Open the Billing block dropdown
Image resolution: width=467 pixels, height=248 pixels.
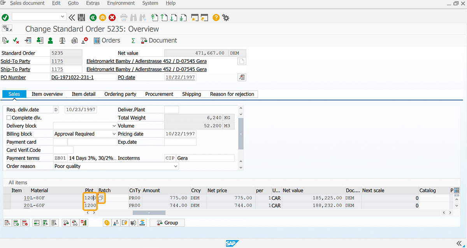[x=114, y=134]
